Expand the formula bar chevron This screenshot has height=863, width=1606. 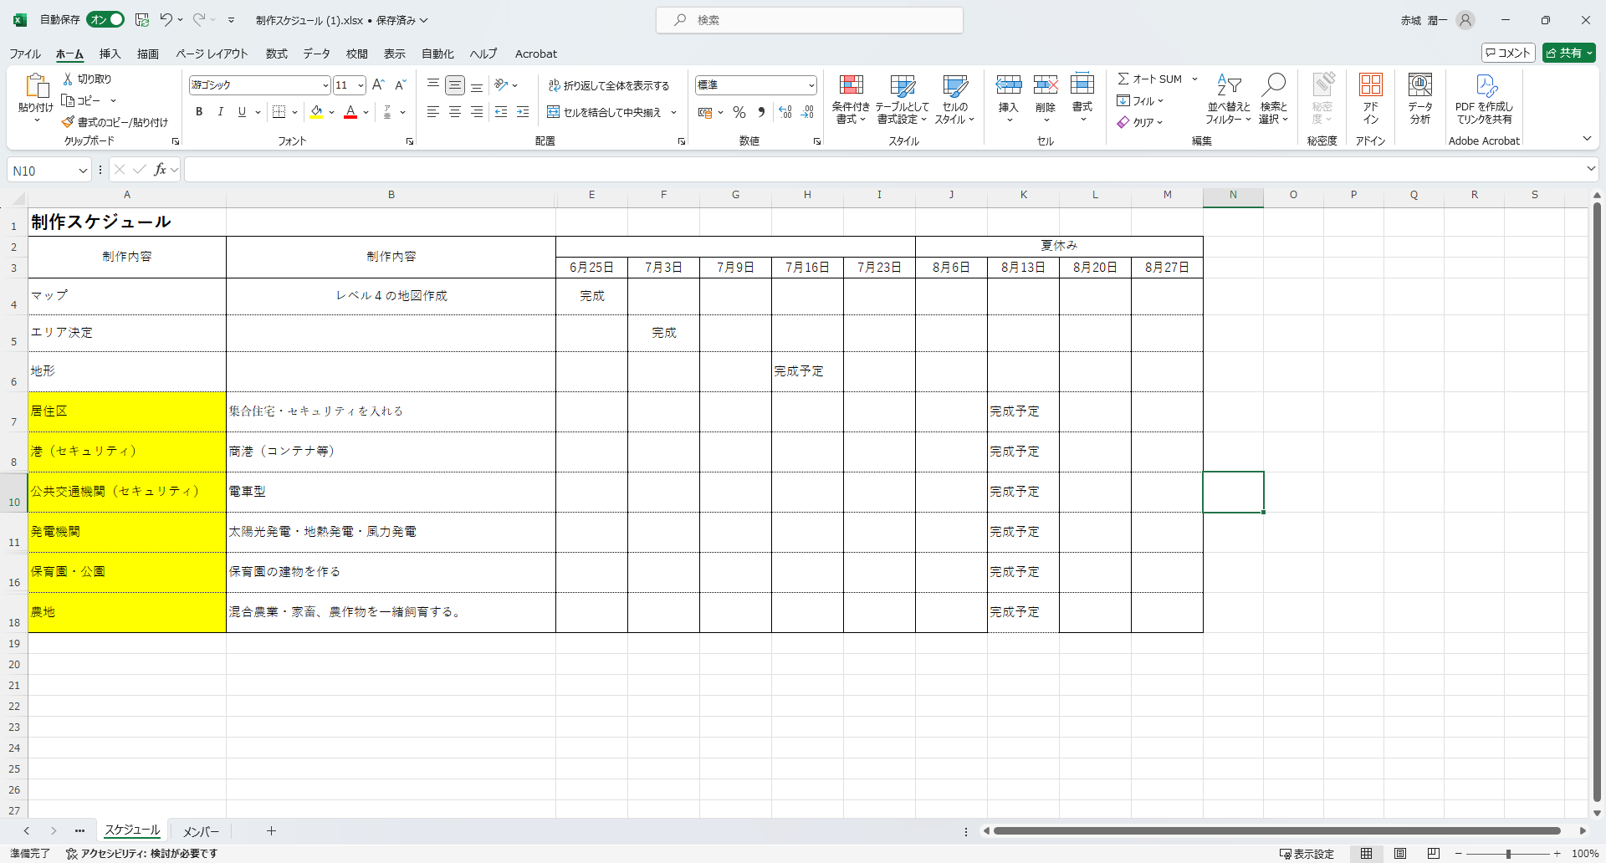coord(1590,169)
